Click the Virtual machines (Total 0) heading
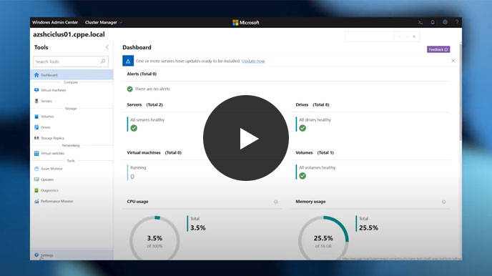Viewport: 492px width, 276px height. [154, 153]
